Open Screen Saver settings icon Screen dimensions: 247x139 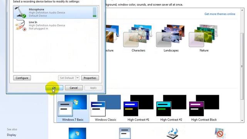[220, 133]
